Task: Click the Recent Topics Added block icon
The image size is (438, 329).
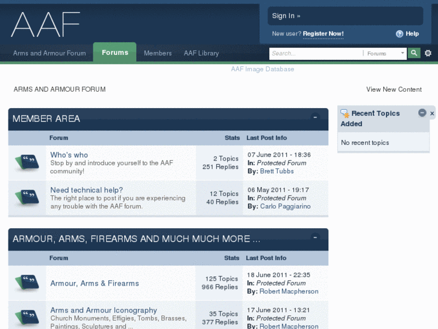Action: [345, 113]
